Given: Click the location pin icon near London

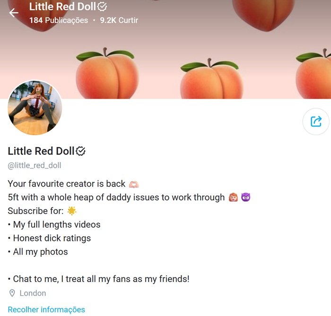Looking at the screenshot, I should [12, 293].
